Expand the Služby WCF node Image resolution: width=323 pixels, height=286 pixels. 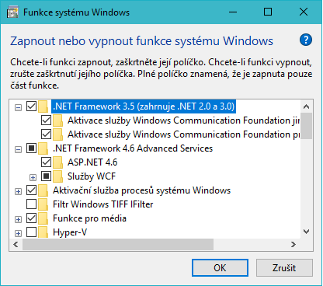pos(33,177)
